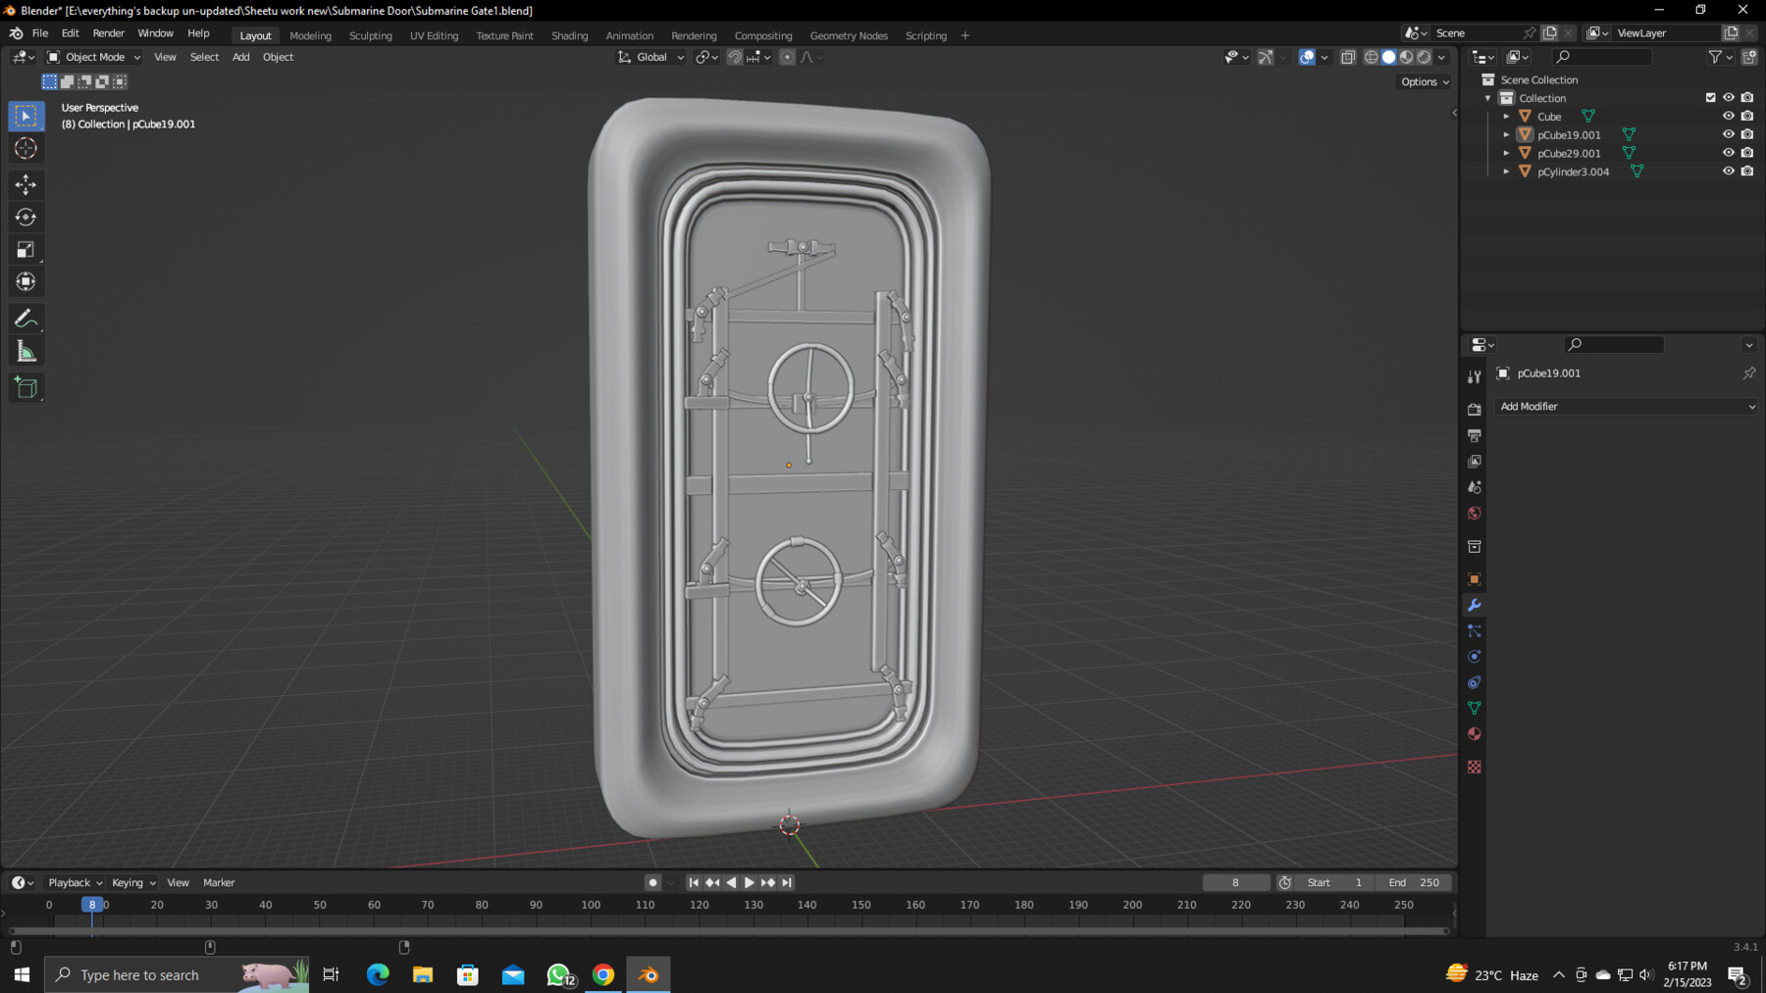Image resolution: width=1766 pixels, height=993 pixels.
Task: Select the Measure tool
Action: point(26,352)
